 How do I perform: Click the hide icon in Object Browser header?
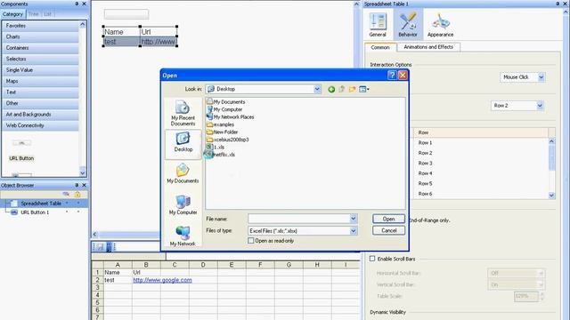66,195
